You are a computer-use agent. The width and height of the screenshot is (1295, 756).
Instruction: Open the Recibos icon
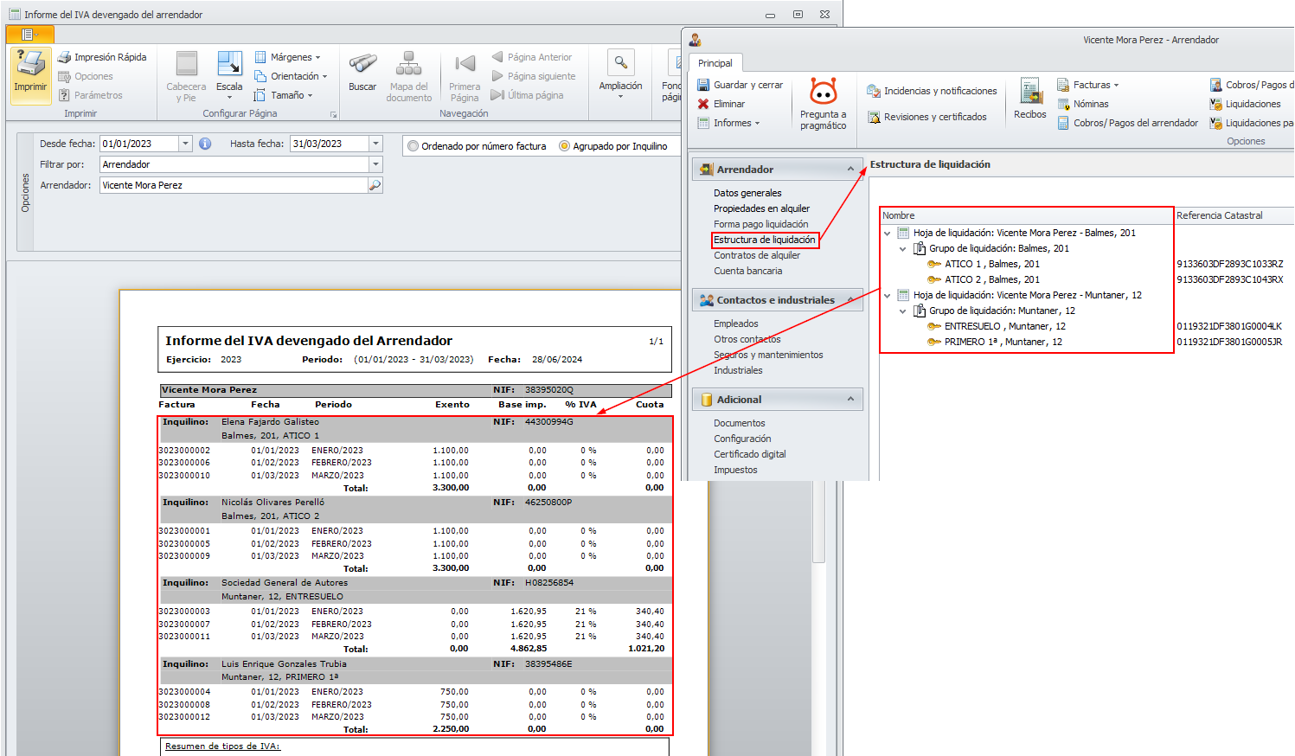coord(1029,92)
